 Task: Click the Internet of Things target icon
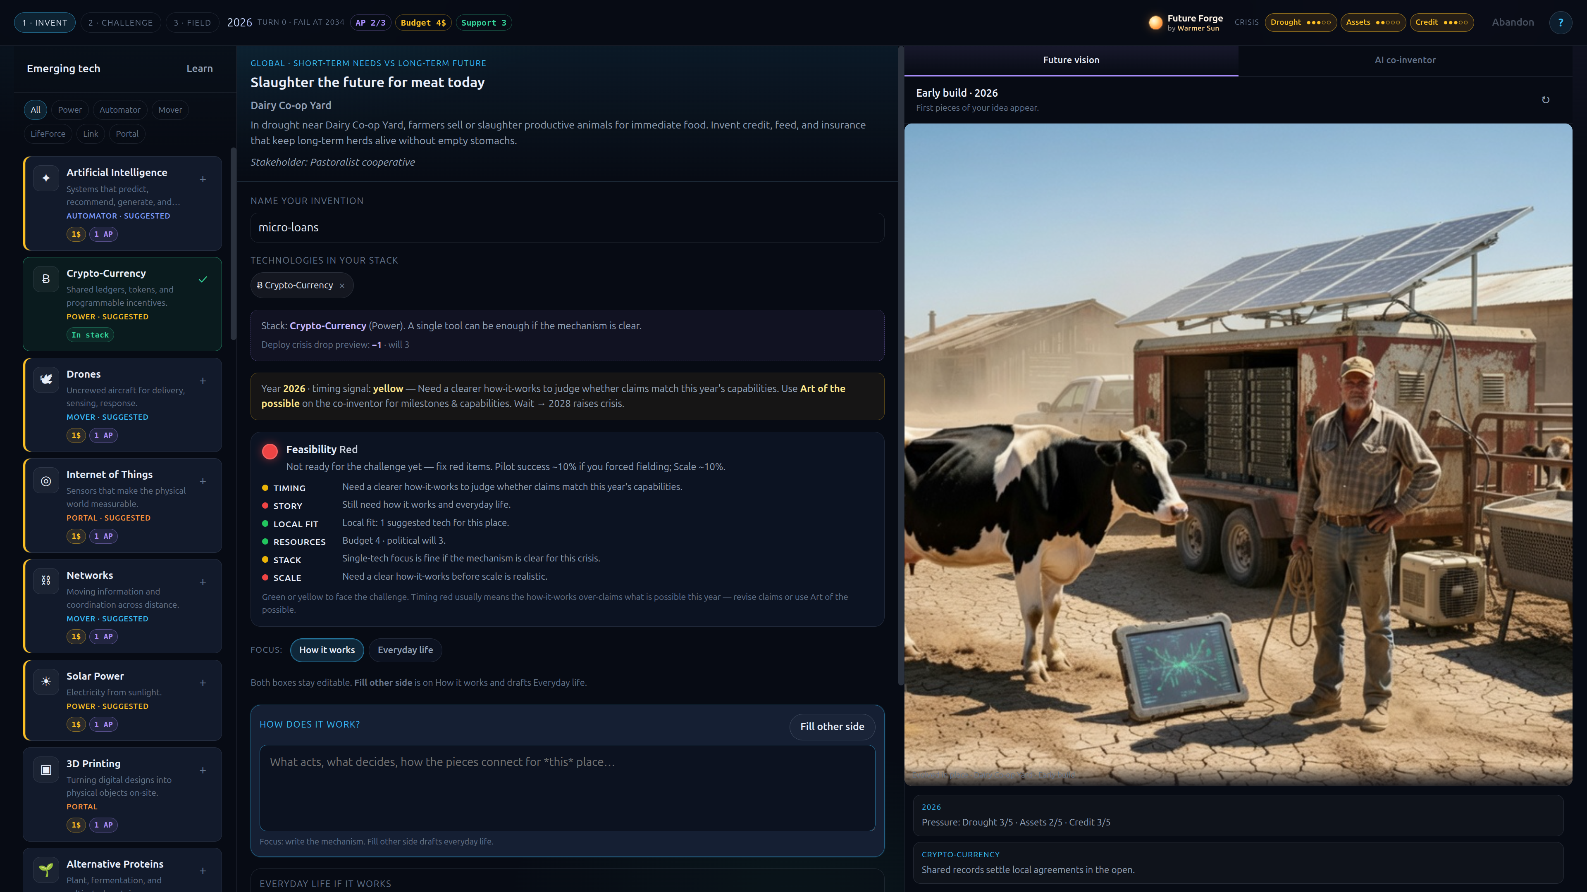pos(45,481)
